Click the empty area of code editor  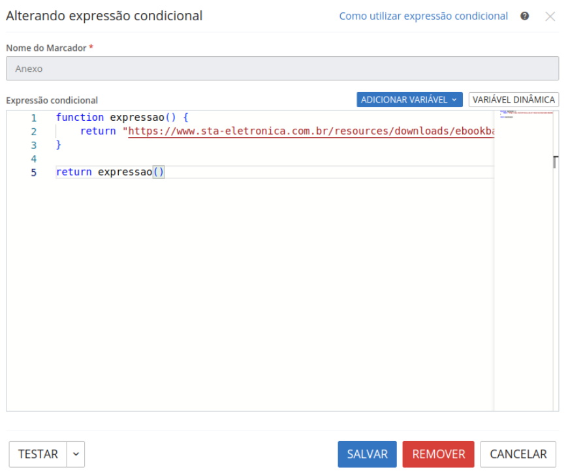coord(261,294)
